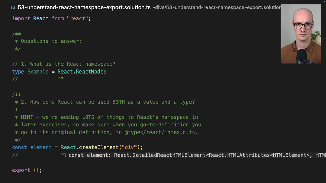Click the type keyword before Example
This screenshot has height=183, width=326.
click(x=18, y=72)
